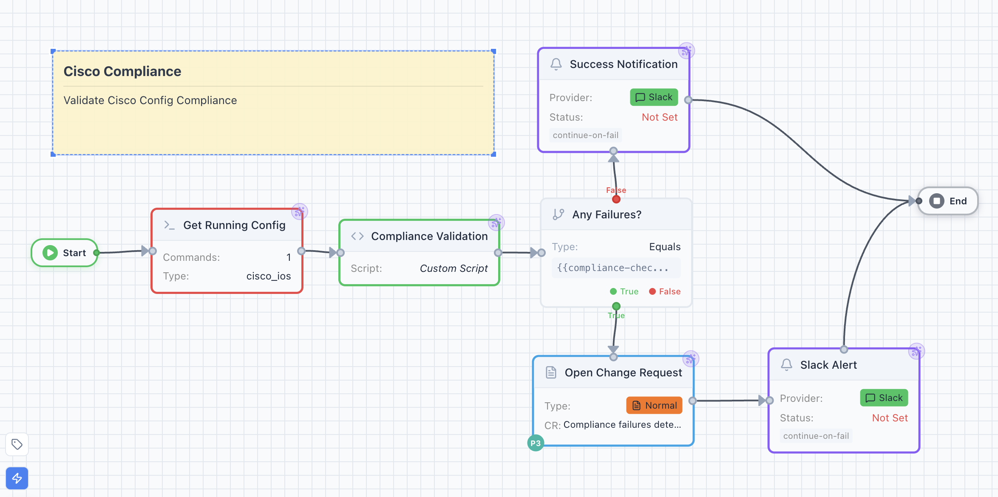Viewport: 998px width, 497px height.
Task: Select the Success Notification node title
Action: click(x=624, y=64)
